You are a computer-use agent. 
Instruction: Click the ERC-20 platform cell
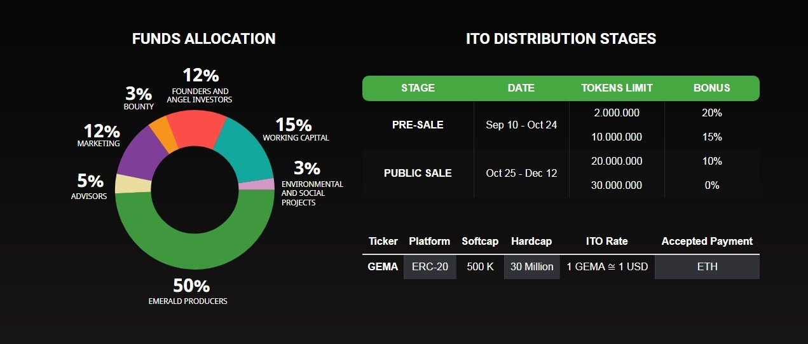[x=430, y=266]
